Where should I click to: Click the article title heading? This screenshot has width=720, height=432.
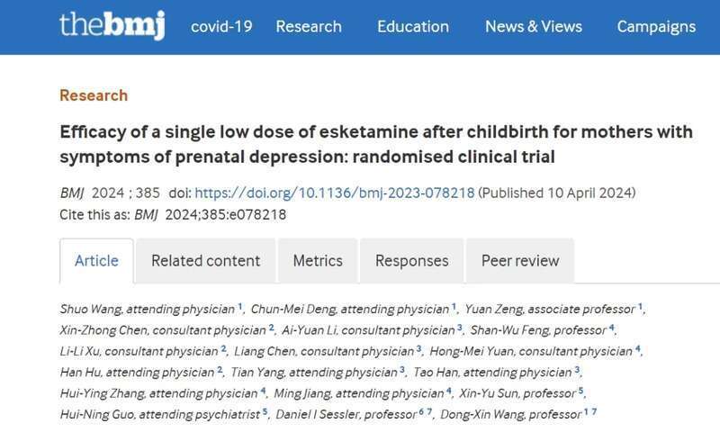coord(376,144)
